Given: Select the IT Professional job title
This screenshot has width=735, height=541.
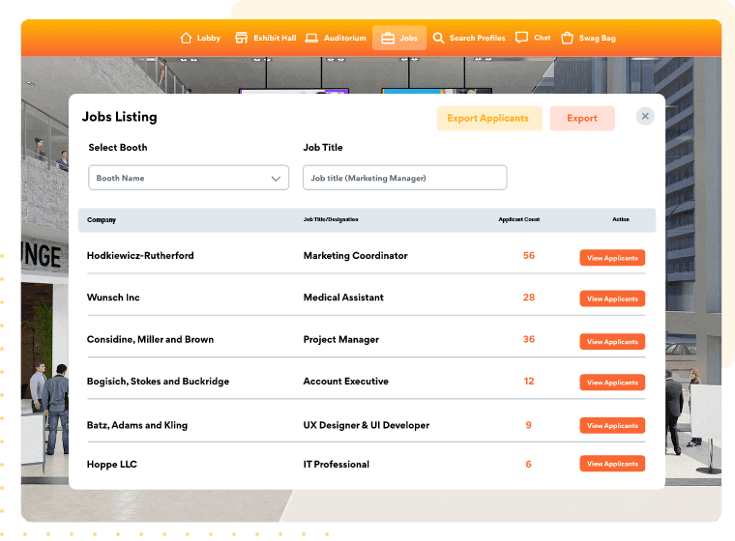Looking at the screenshot, I should 337,464.
